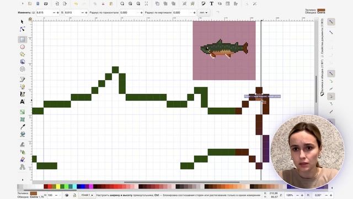353x199 pixels.
Task: Select the Ellipse tool
Action: coord(22,47)
